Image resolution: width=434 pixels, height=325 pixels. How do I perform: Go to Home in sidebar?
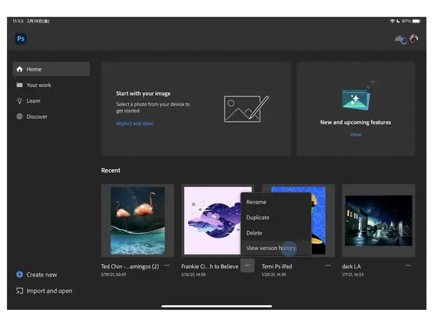click(x=51, y=69)
